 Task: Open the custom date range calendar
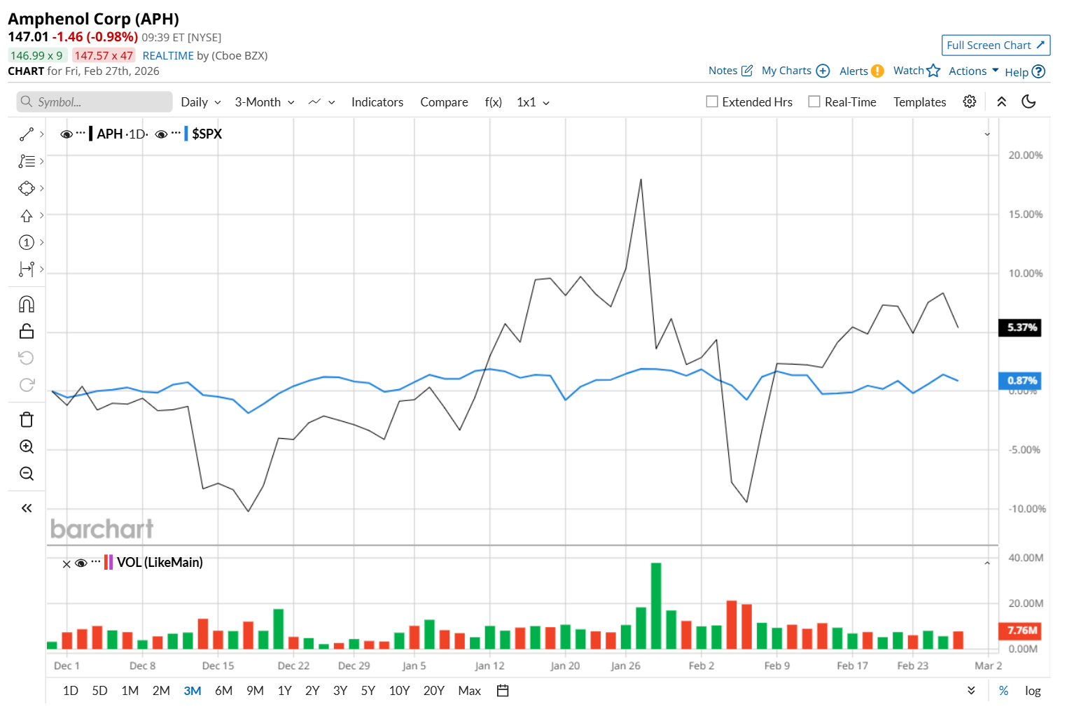point(503,691)
